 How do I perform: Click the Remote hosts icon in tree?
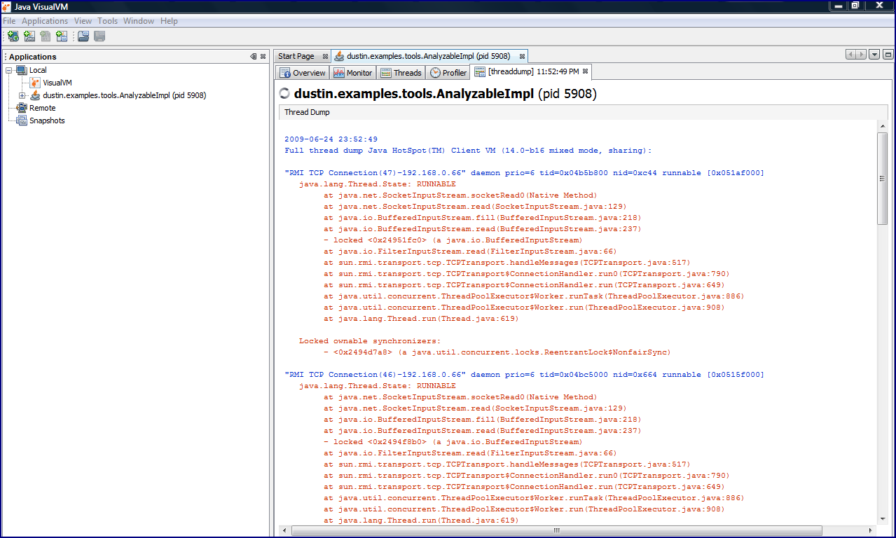22,108
